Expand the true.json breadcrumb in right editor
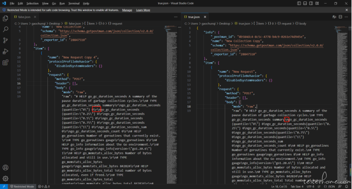 [x=243, y=23]
